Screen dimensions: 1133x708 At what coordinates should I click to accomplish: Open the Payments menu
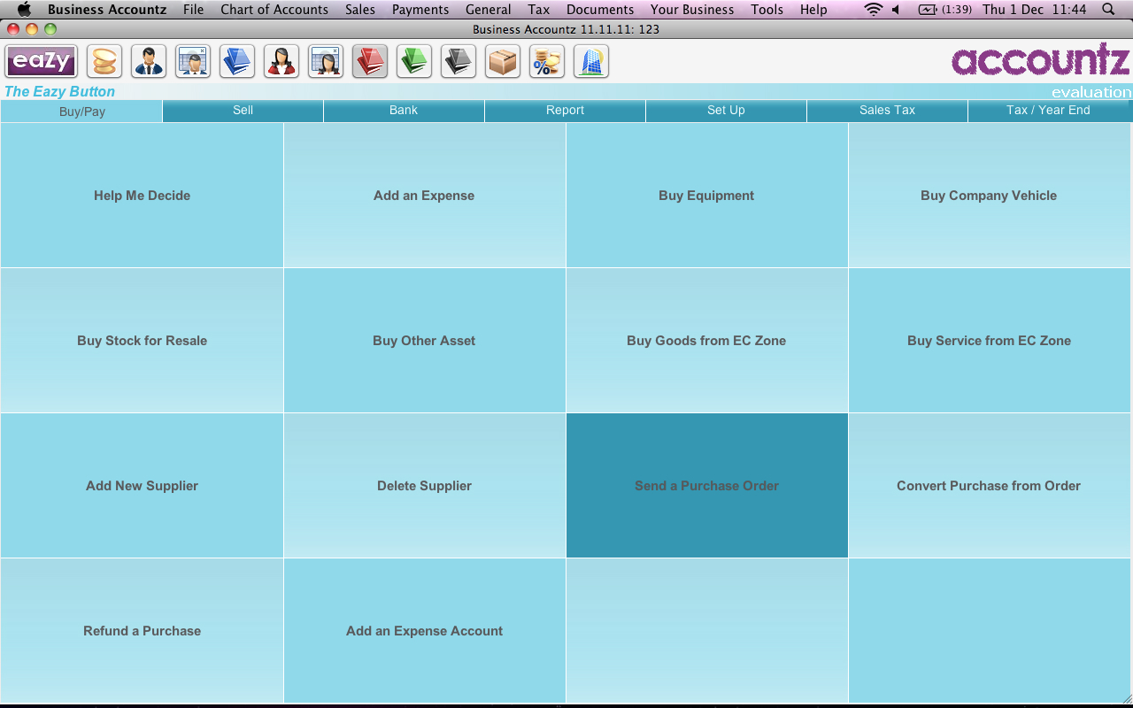click(x=420, y=10)
